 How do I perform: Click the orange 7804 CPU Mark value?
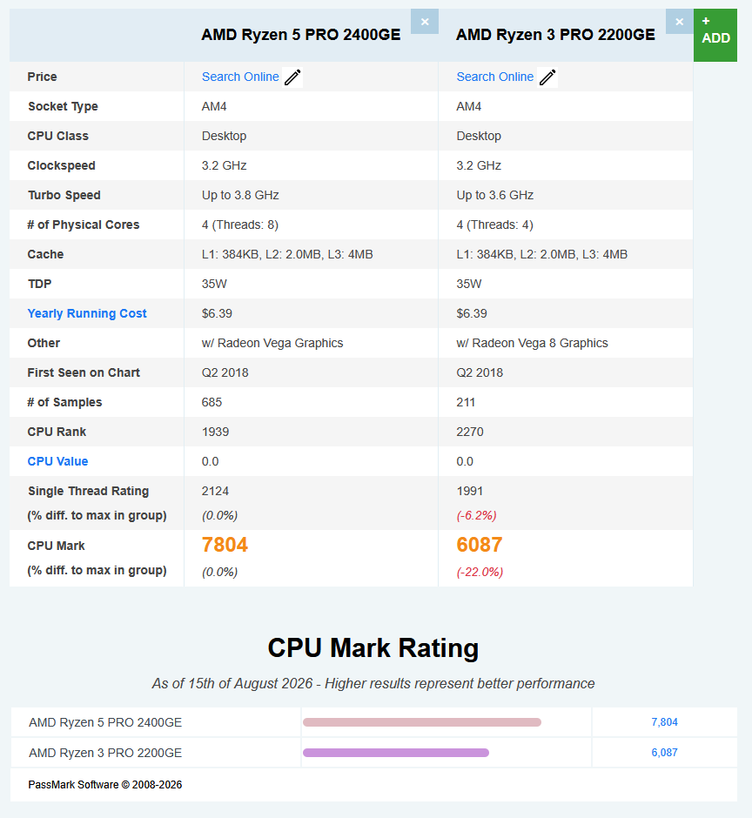coord(225,545)
